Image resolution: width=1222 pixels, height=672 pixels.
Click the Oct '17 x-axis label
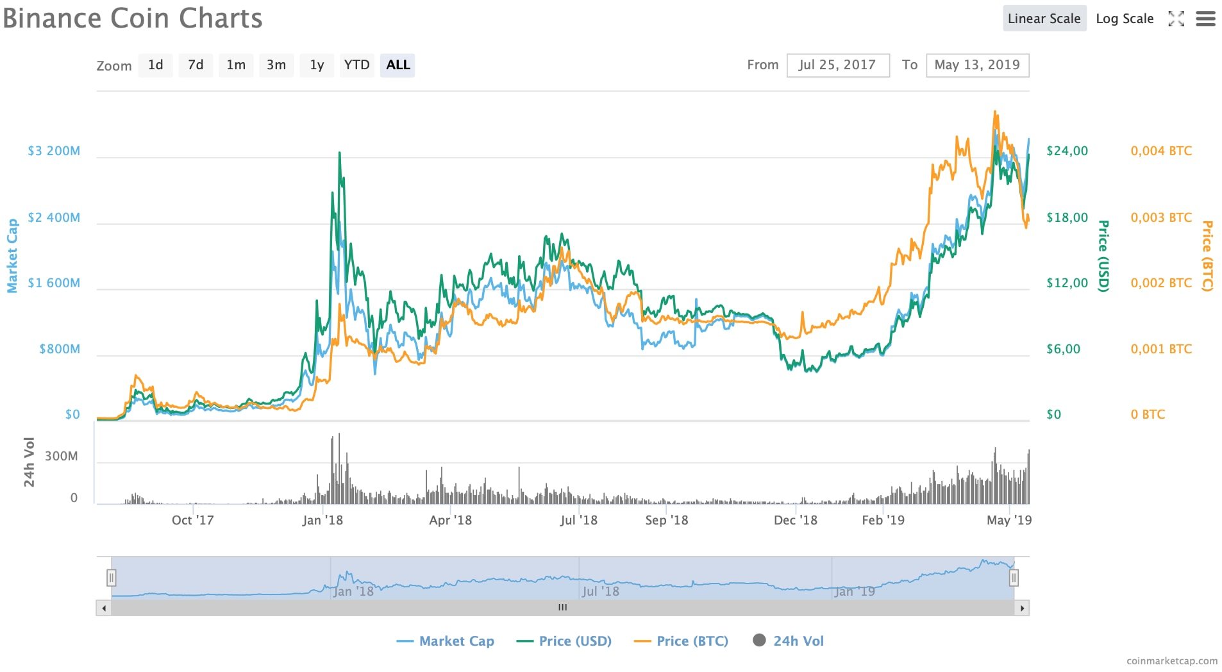(x=192, y=520)
